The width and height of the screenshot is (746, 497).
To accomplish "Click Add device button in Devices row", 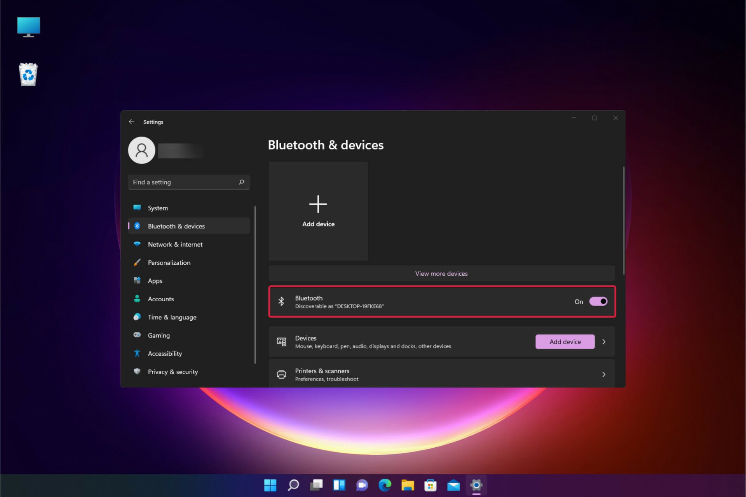I will click(x=565, y=342).
